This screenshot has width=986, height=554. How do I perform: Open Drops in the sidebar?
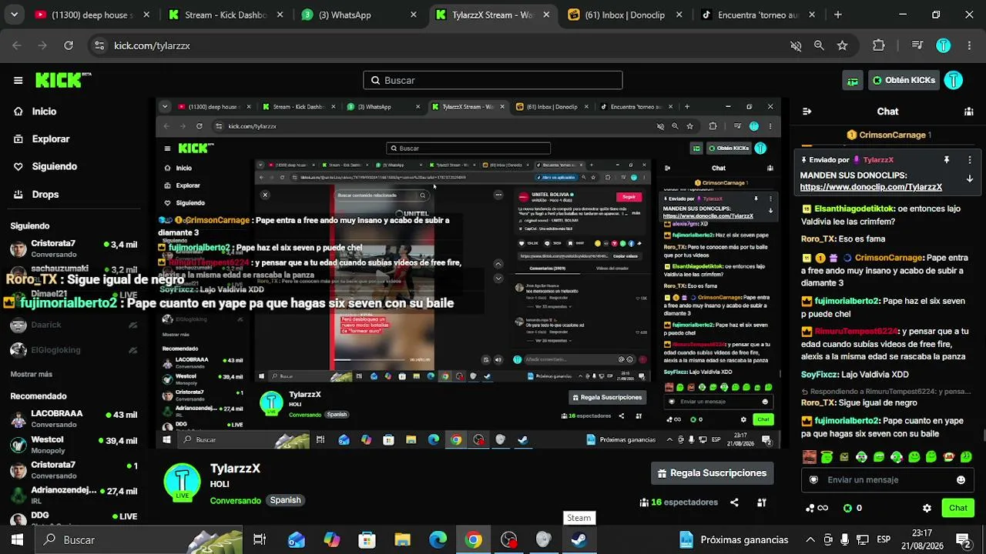click(45, 195)
